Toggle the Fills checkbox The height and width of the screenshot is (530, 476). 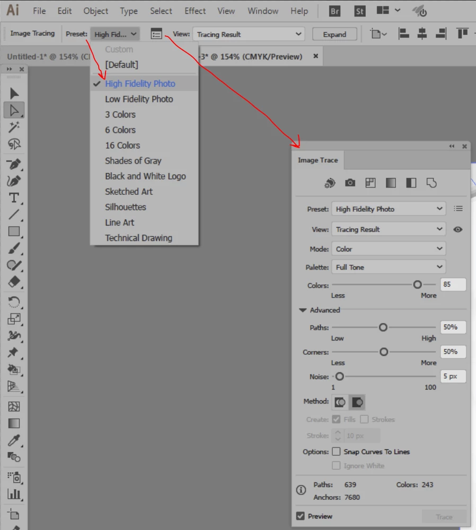click(336, 419)
